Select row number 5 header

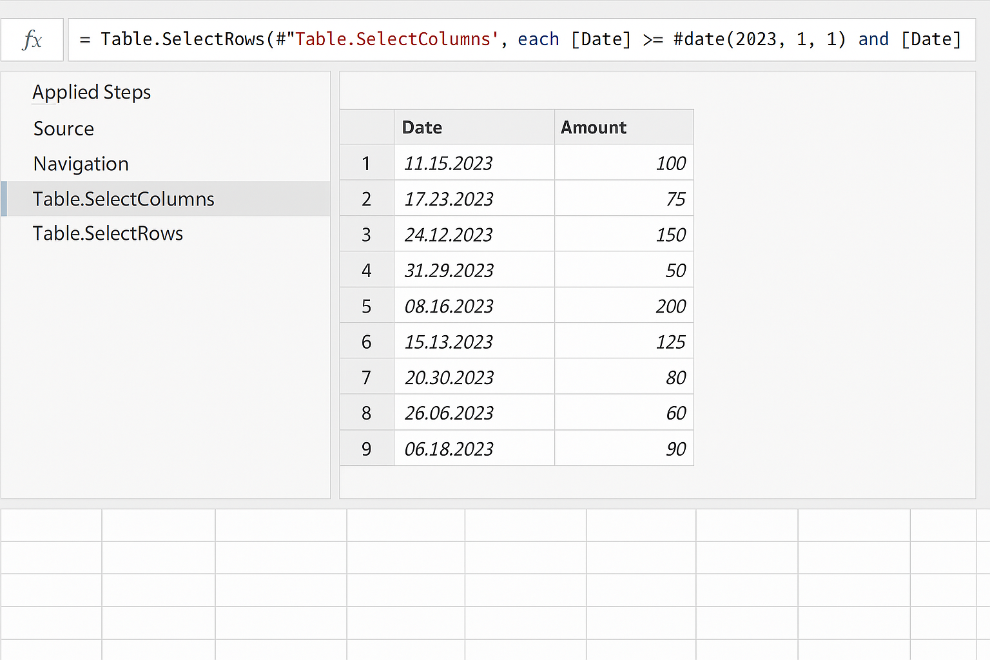pyautogui.click(x=367, y=305)
